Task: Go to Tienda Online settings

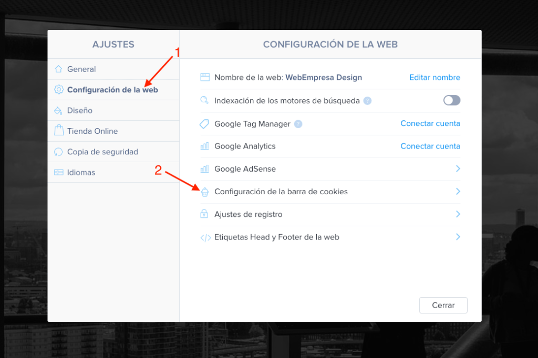Action: coord(113,131)
